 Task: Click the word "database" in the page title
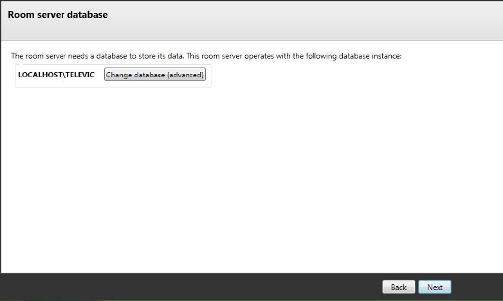pyautogui.click(x=87, y=14)
